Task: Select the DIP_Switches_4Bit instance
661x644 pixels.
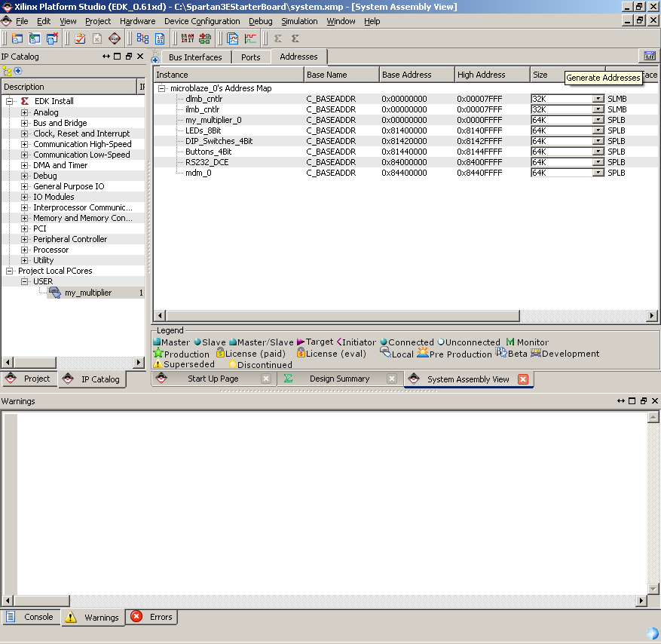Action: (219, 141)
